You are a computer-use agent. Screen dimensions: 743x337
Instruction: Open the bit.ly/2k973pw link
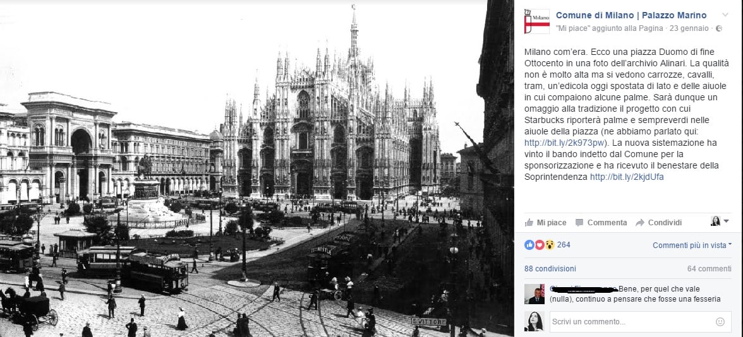(x=565, y=143)
